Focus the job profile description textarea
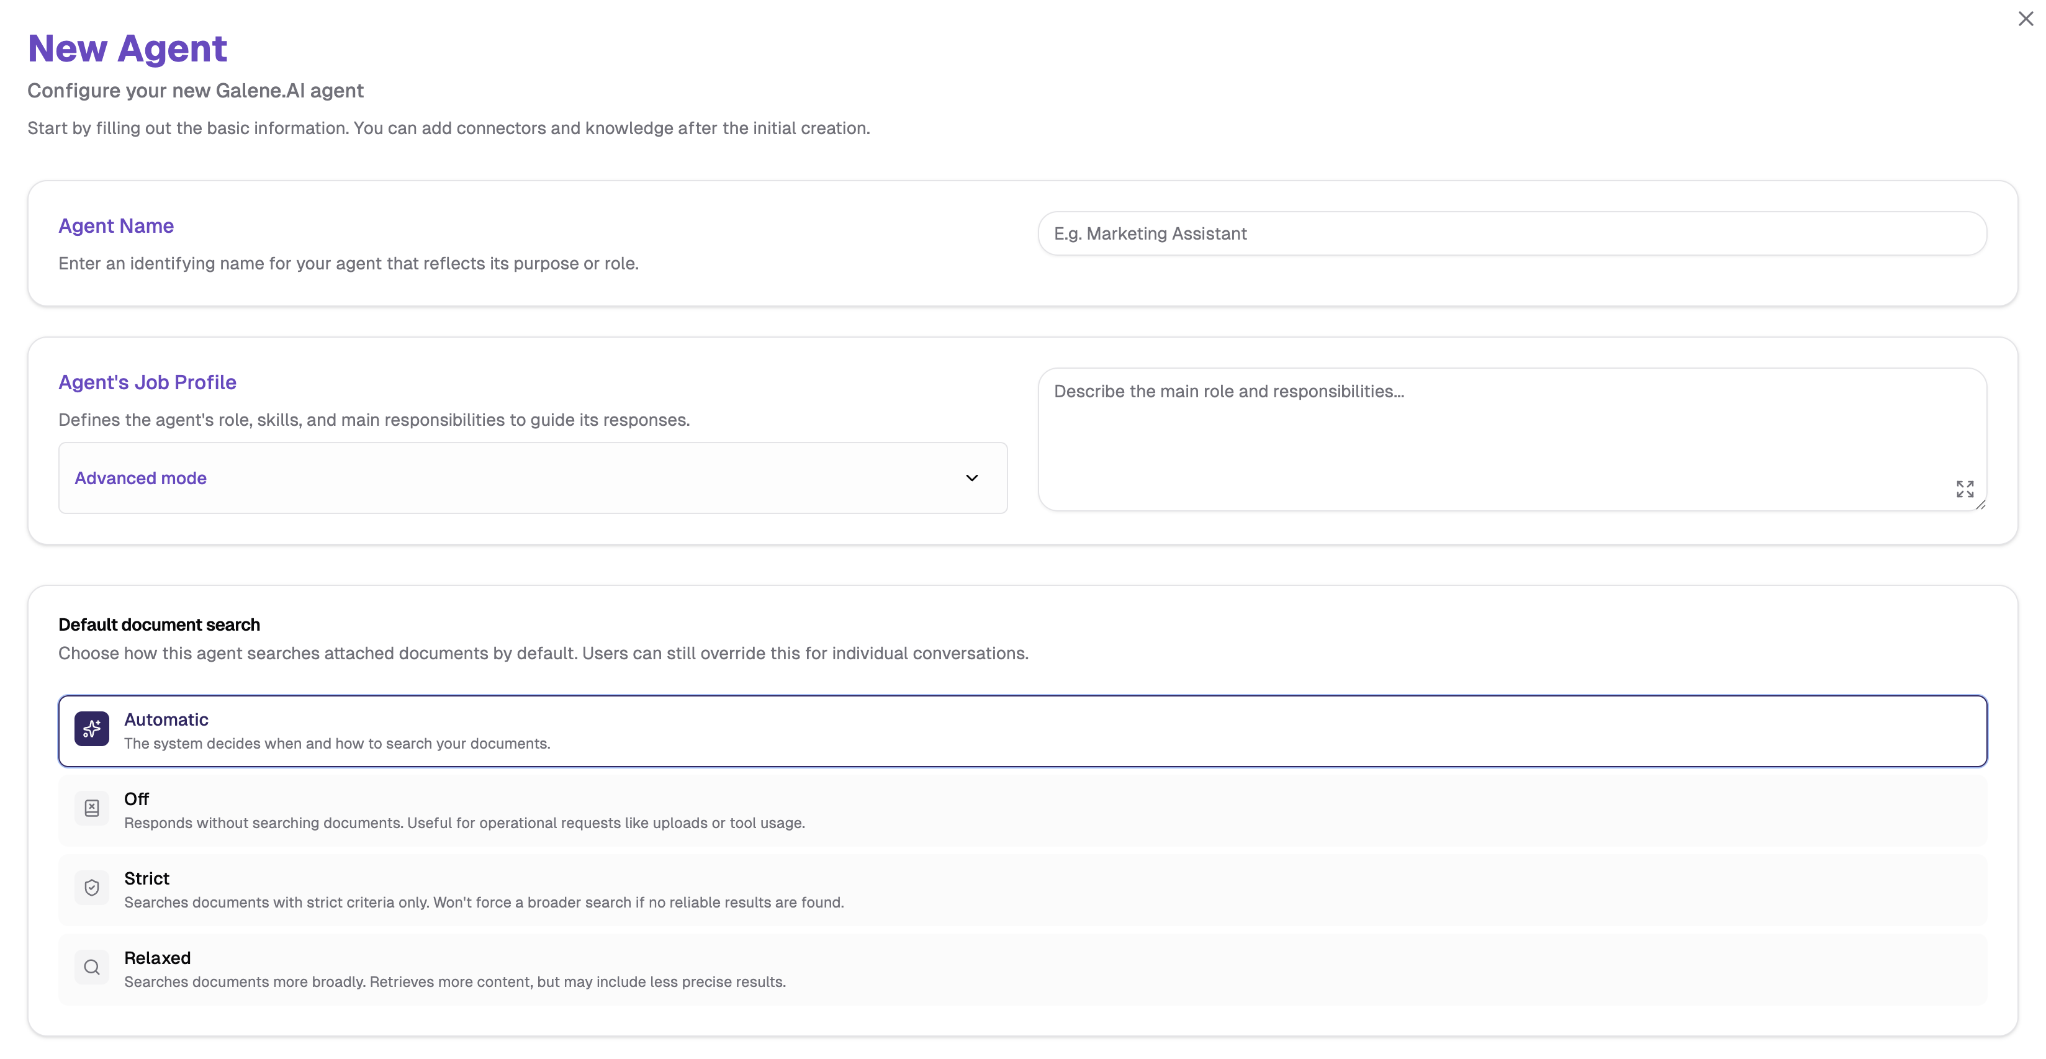 1512,439
